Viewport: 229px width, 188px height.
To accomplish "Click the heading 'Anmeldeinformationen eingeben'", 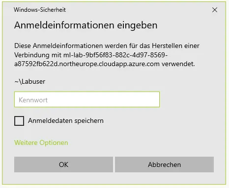I will tap(86, 25).
